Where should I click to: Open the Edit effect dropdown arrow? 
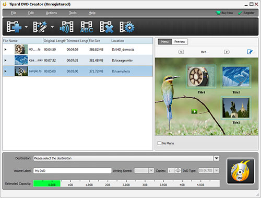coord(52,27)
